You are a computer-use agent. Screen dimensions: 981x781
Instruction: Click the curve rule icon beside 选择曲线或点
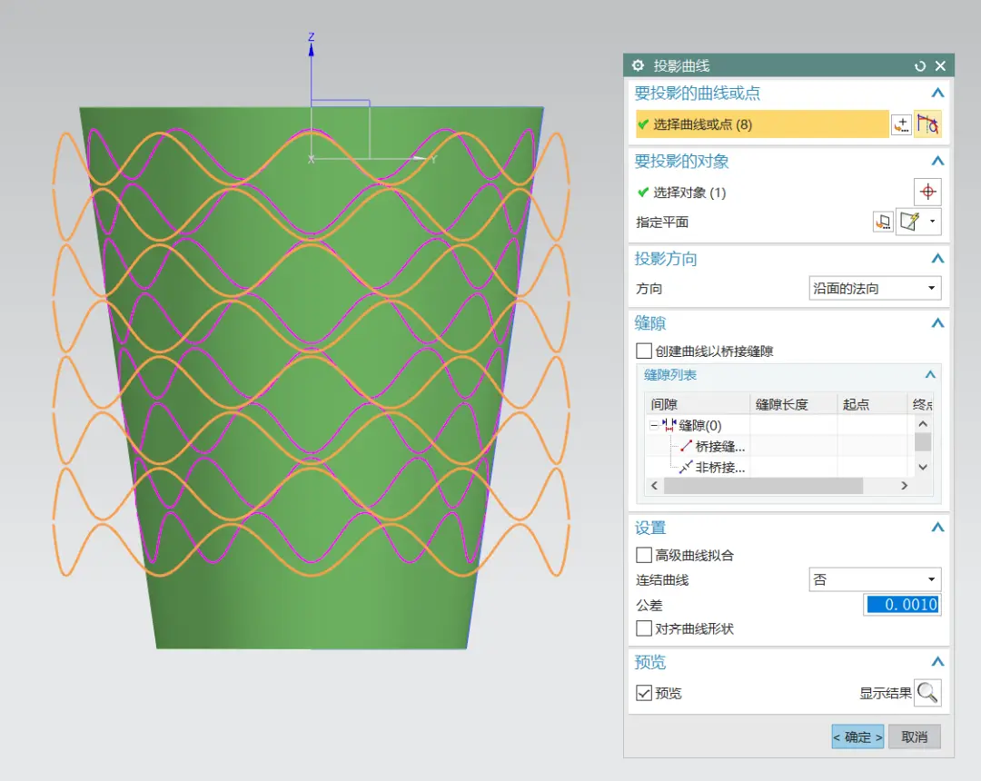pyautogui.click(x=927, y=124)
